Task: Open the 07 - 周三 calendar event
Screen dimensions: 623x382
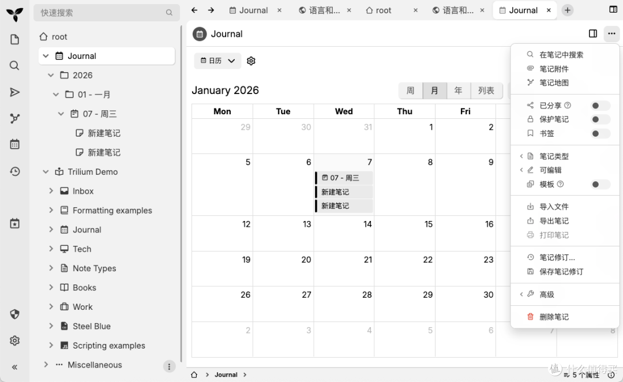Action: [344, 178]
